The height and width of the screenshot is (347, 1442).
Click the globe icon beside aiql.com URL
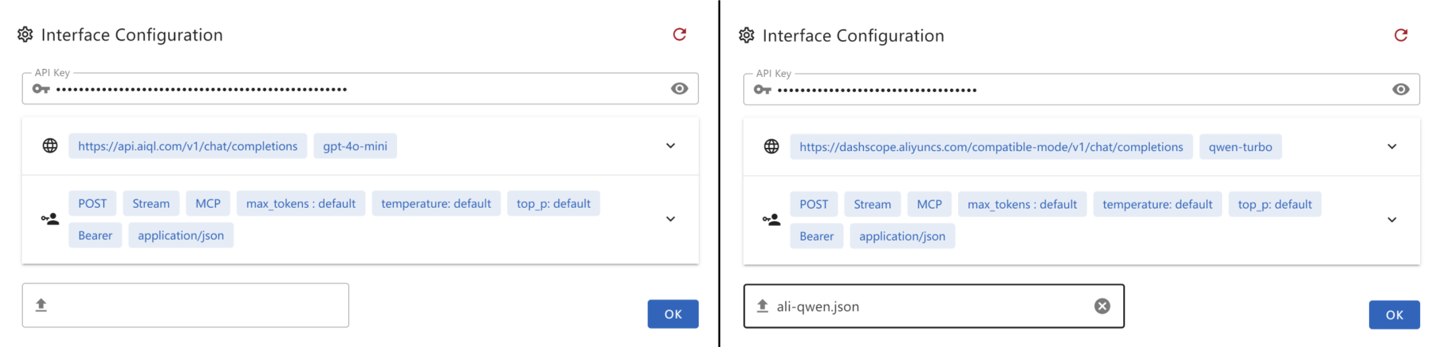pos(50,146)
